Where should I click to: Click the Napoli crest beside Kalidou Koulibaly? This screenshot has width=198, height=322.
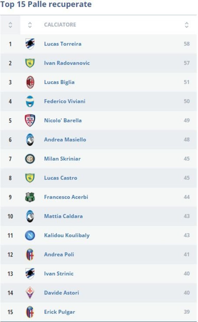(30, 235)
